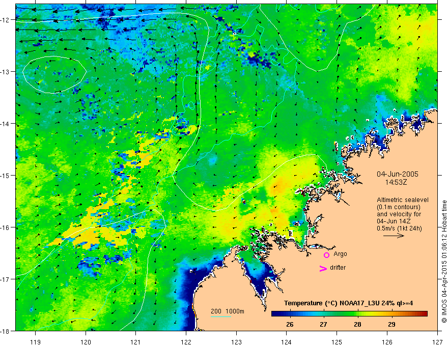Click the IMOS copyright vertical text
The image size is (448, 346).
[x=444, y=262]
